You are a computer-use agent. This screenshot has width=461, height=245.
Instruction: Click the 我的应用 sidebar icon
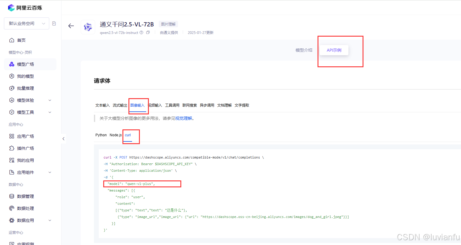(x=12, y=160)
